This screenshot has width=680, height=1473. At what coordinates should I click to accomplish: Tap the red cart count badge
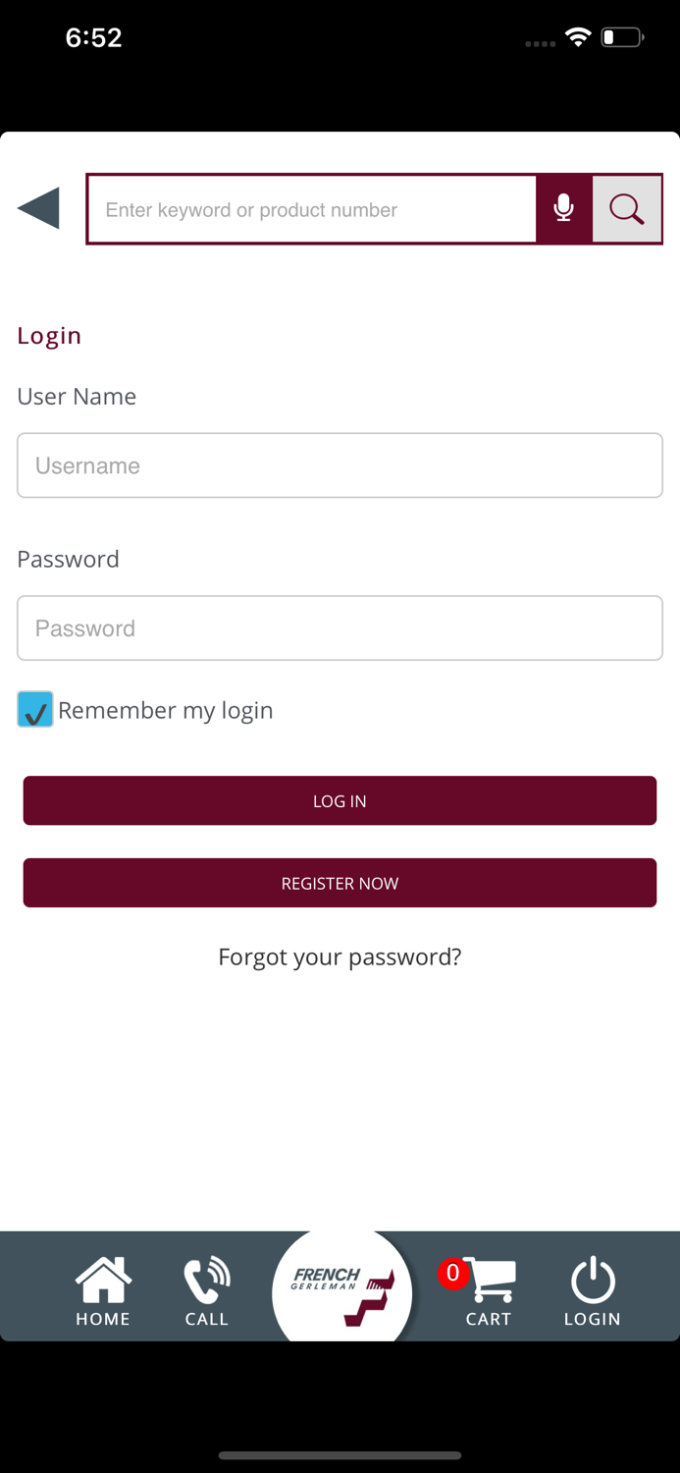tap(452, 1274)
